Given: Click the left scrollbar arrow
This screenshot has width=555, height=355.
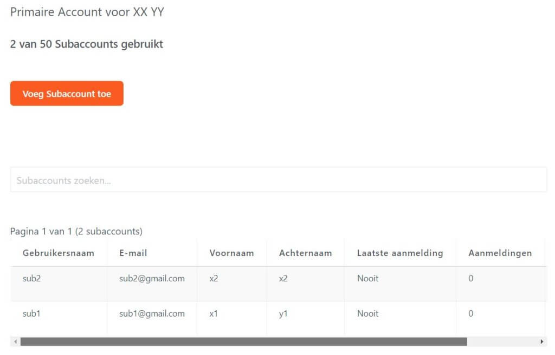Looking at the screenshot, I should 15,341.
